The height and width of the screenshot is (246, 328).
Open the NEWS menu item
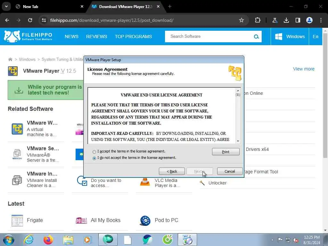[71, 37]
